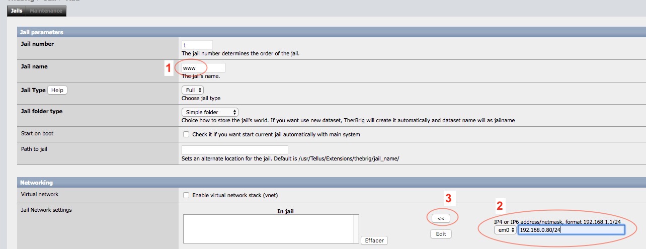Screen dimensions: 646x249
Task: Click the Jail Network settings row label
Action: 46,210
